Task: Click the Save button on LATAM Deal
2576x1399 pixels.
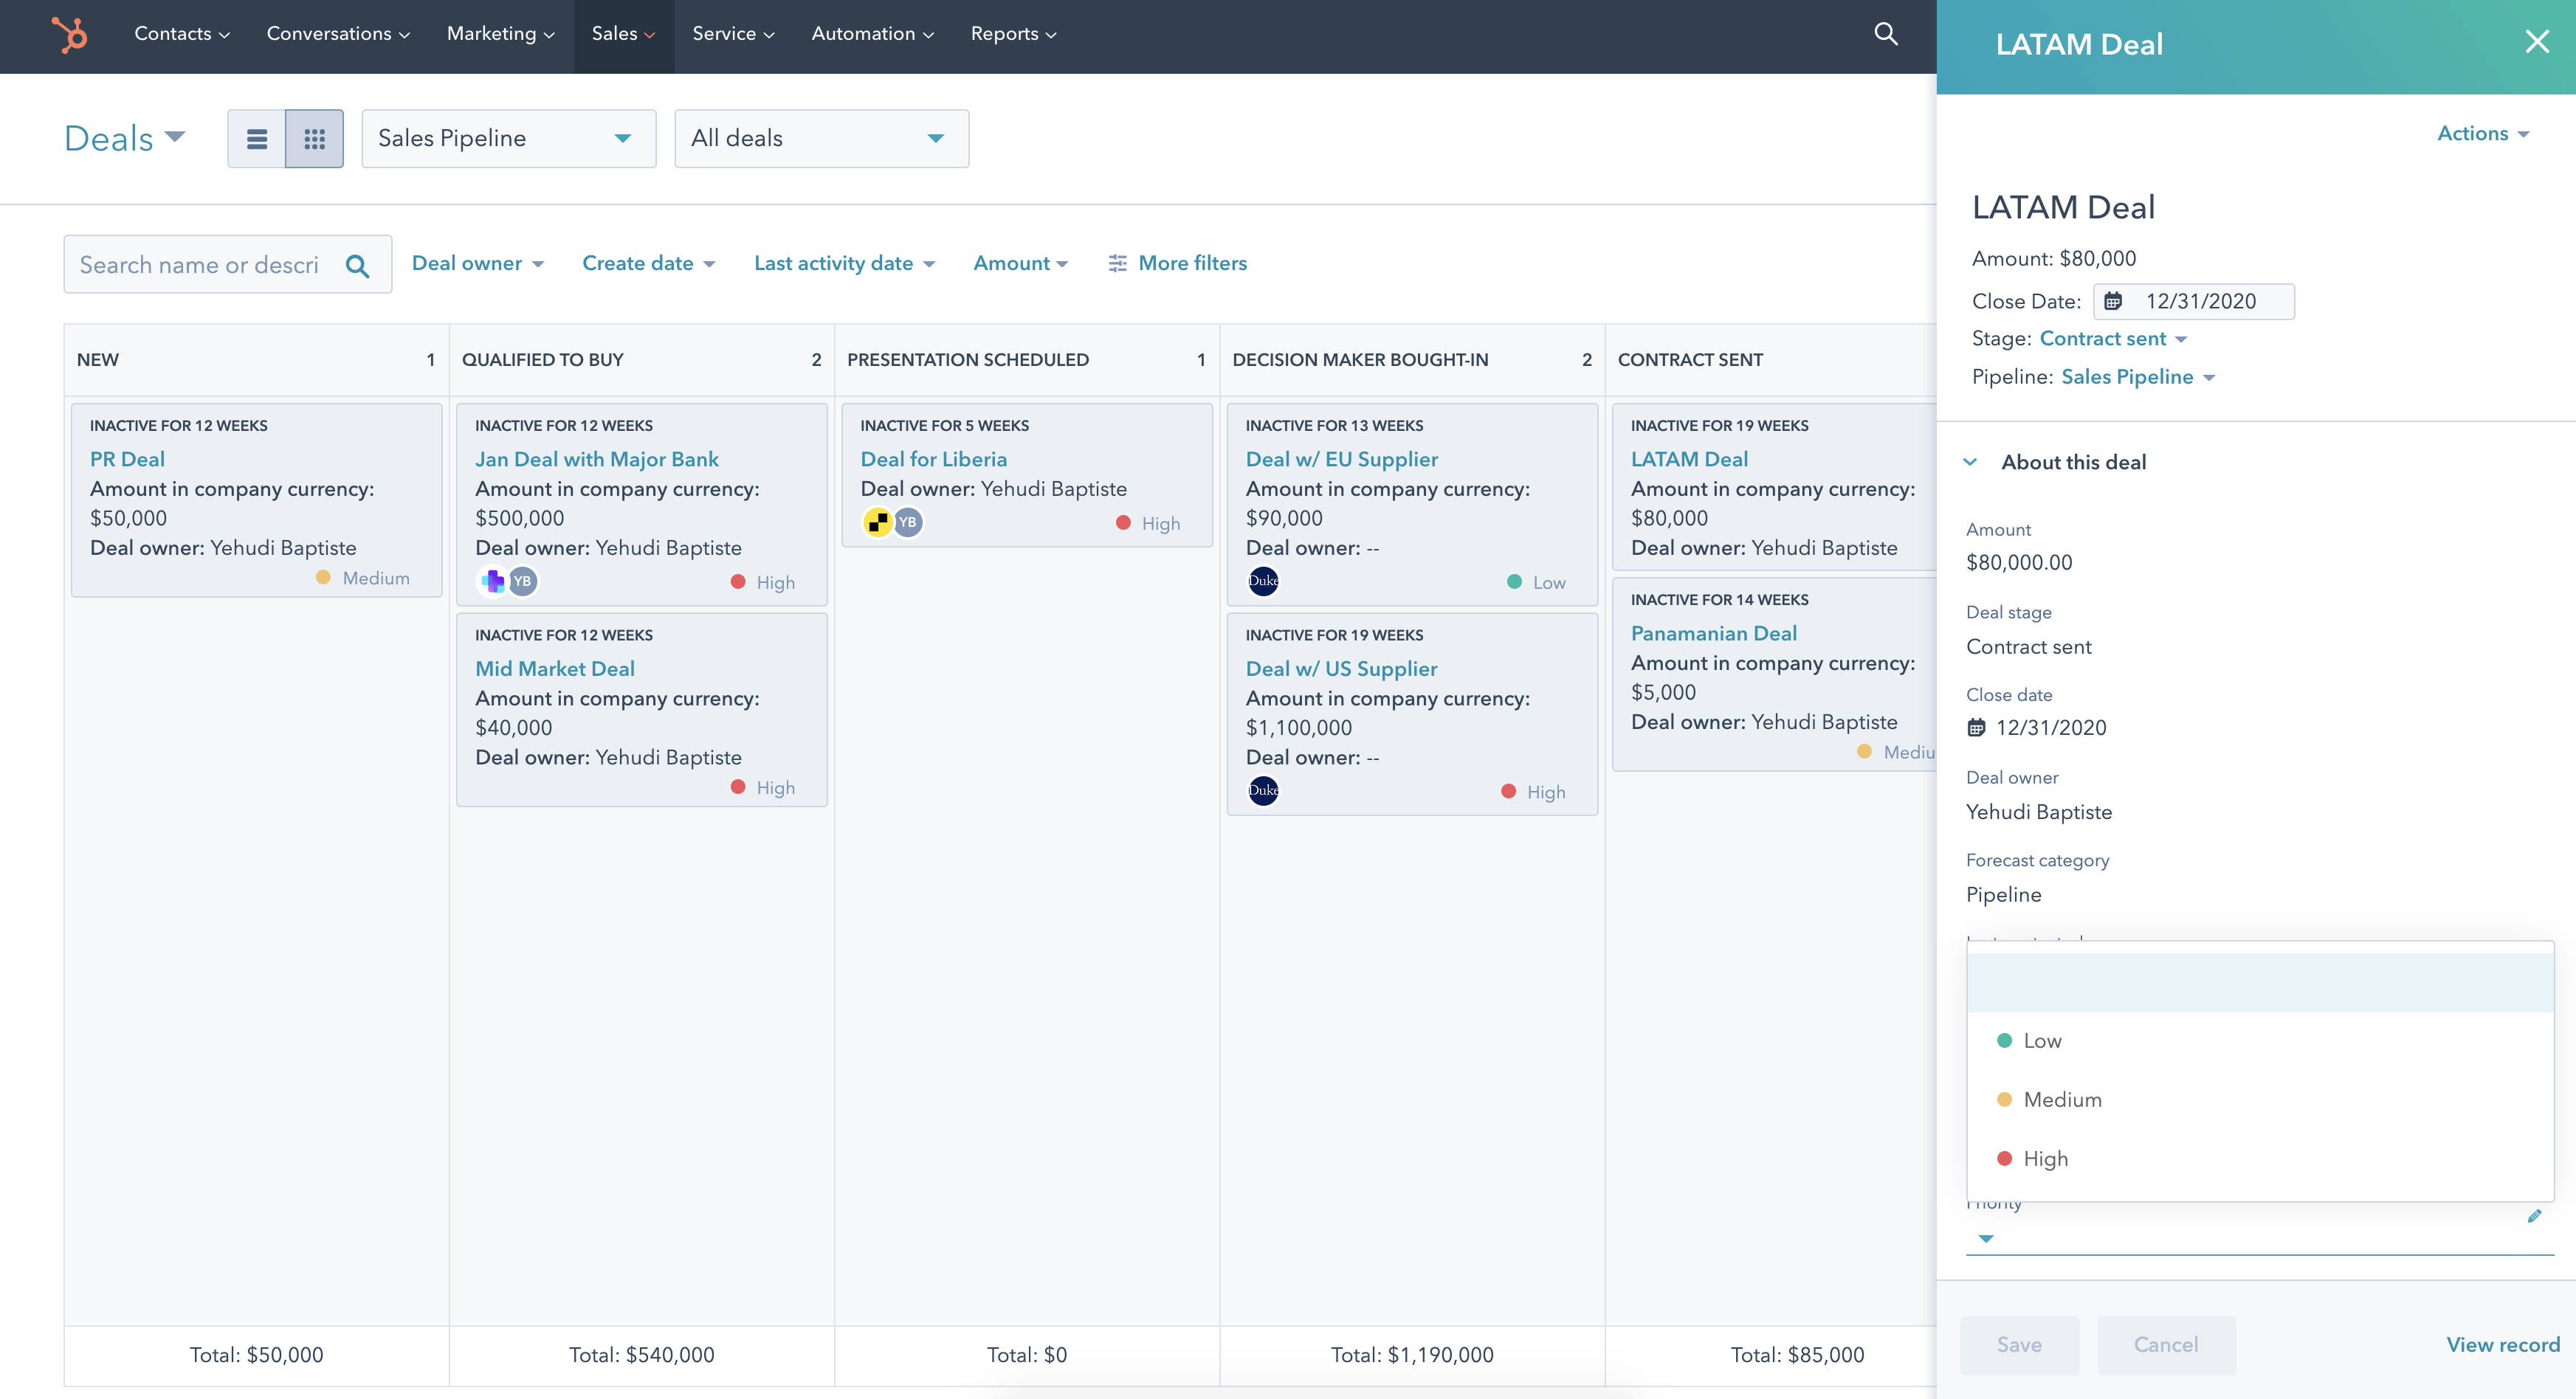Action: (2019, 1344)
